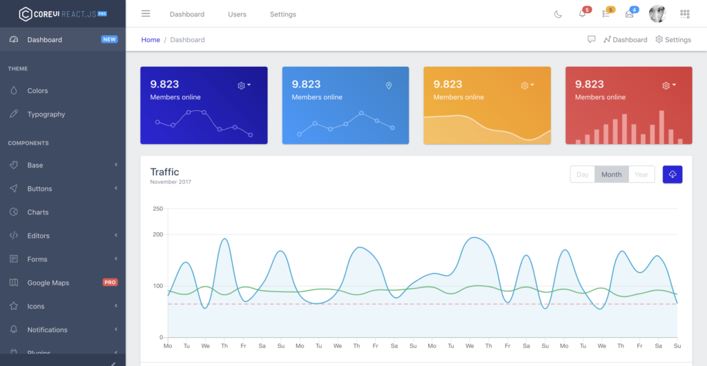Click the hamburger sidebar toggle icon
The width and height of the screenshot is (707, 366).
point(146,14)
